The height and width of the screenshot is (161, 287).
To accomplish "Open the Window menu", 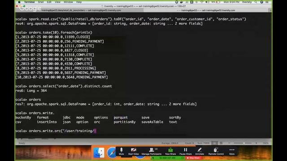I will [x=68, y=2].
